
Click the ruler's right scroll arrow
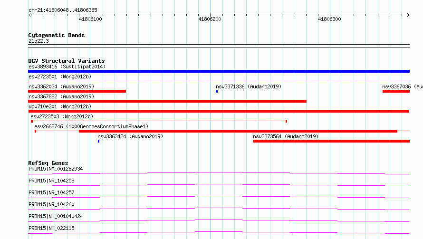tap(408, 15)
